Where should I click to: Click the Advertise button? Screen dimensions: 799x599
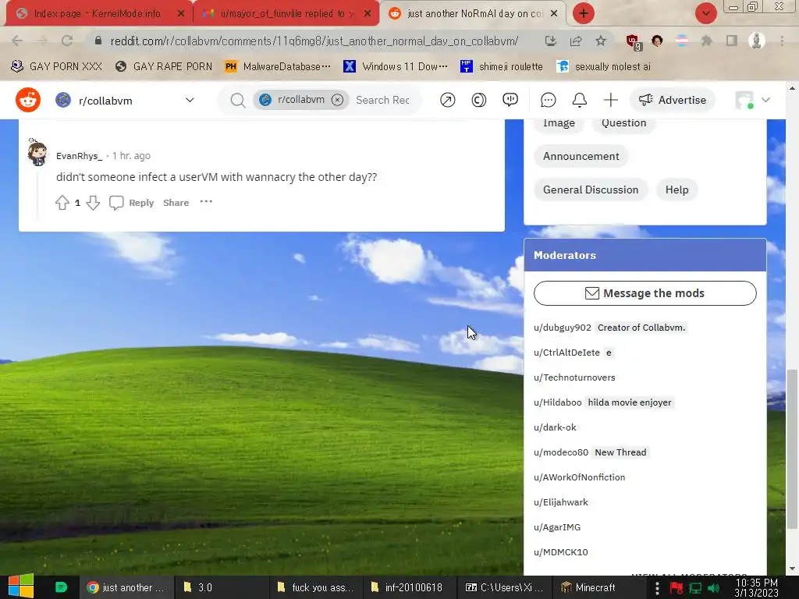(673, 100)
